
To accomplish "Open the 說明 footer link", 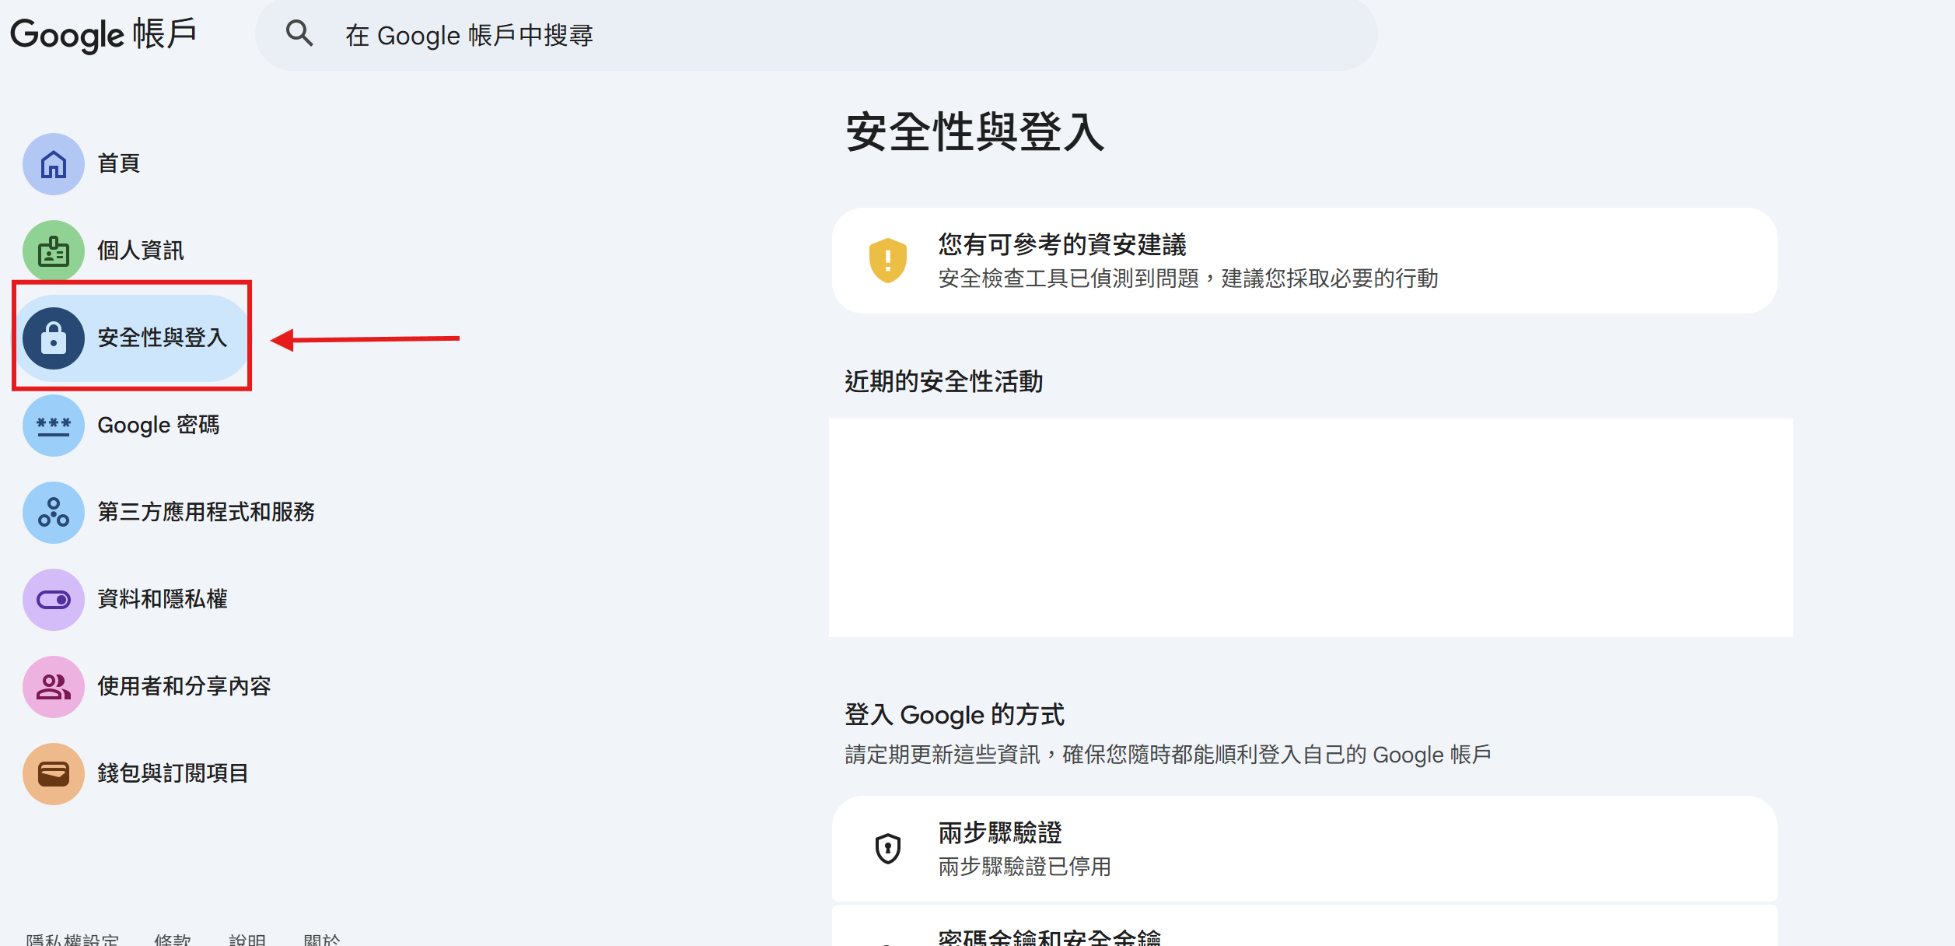I will click(x=247, y=939).
